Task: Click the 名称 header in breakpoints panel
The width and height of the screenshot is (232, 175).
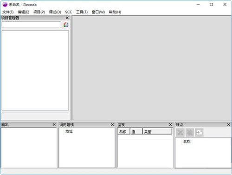Action: click(x=187, y=142)
